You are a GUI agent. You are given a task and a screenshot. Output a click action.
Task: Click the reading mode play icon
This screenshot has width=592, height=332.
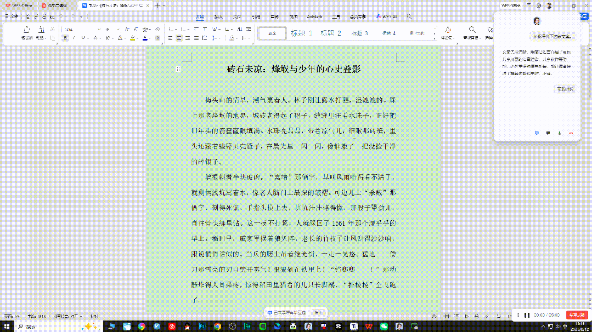[x=467, y=317]
